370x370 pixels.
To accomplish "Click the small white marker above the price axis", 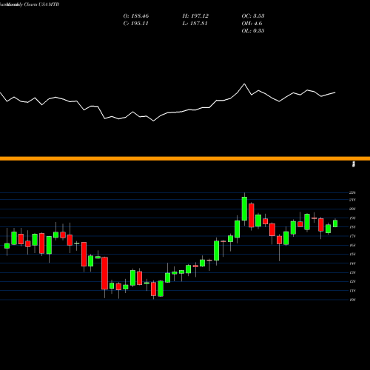I will pos(354,164).
